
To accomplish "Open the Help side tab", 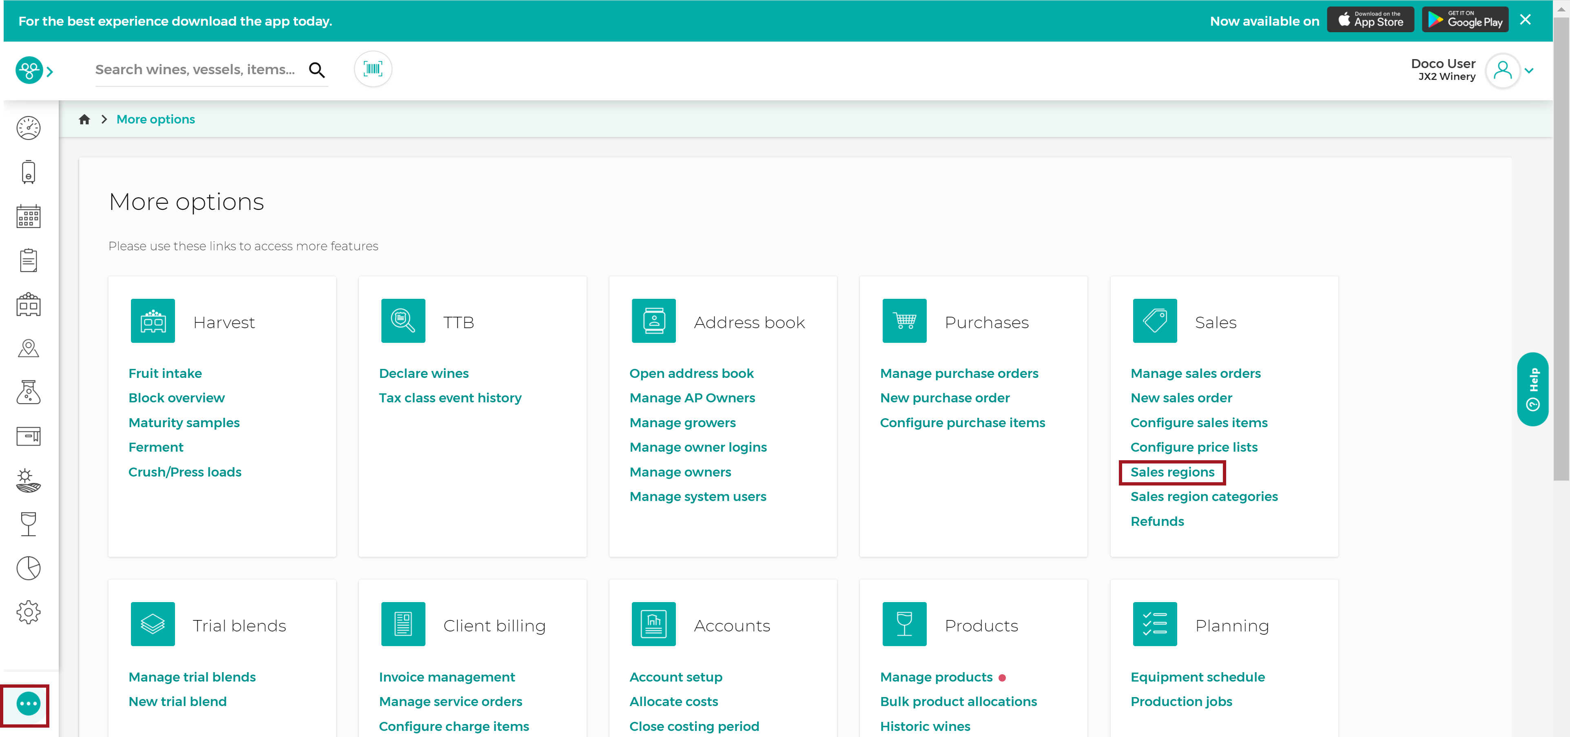I will tap(1532, 389).
